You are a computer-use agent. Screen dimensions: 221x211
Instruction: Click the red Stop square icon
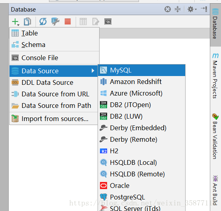point(68,21)
